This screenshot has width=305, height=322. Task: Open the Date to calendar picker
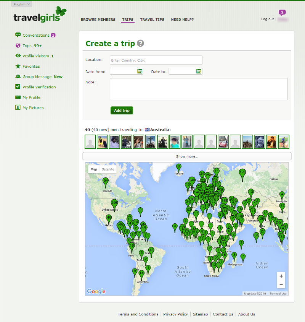coord(199,71)
